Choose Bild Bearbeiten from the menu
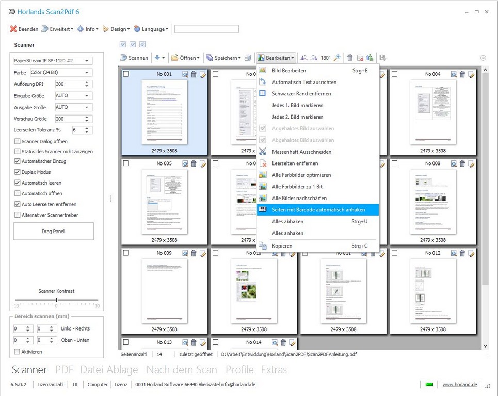This screenshot has height=396, width=498. click(x=318, y=71)
